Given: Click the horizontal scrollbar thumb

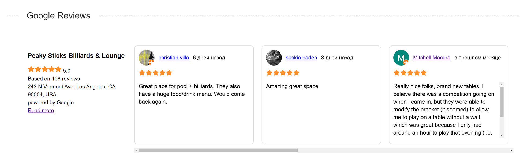Looking at the screenshot, I should (218, 151).
